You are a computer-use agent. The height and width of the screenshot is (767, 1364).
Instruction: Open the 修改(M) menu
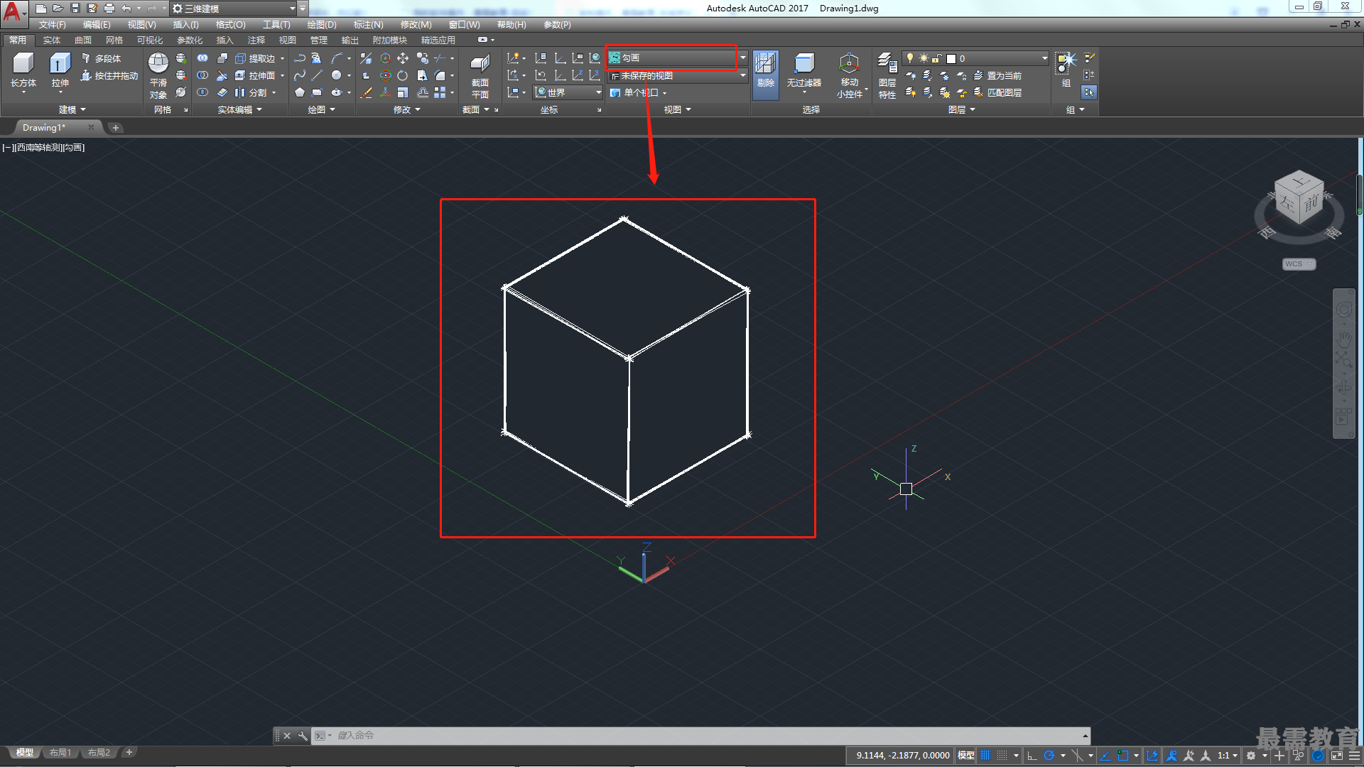(416, 25)
